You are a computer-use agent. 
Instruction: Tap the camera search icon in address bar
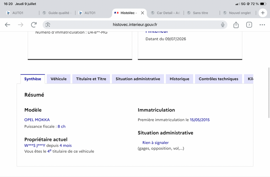(48, 25)
